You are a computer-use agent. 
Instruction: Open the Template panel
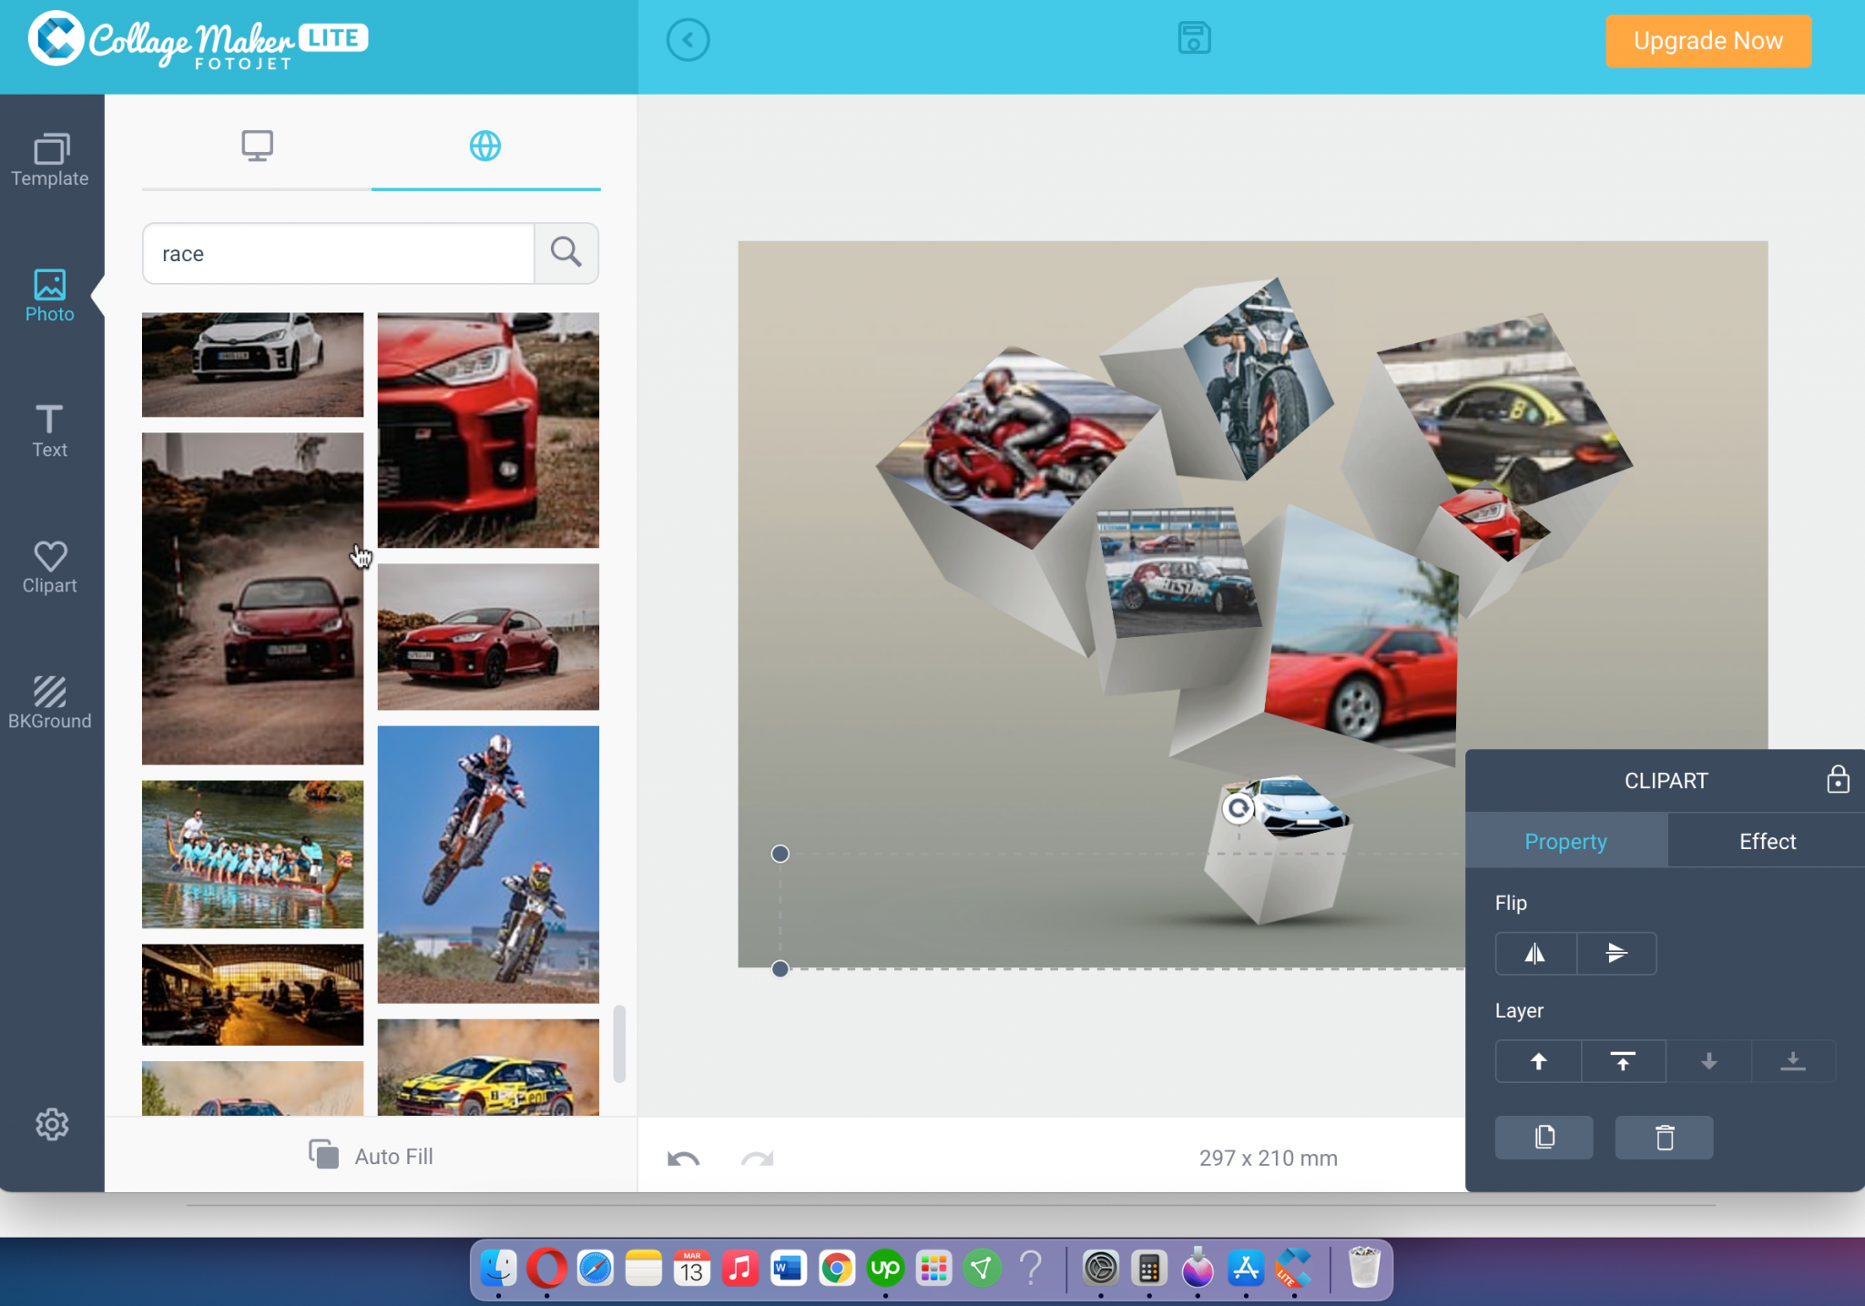click(50, 162)
